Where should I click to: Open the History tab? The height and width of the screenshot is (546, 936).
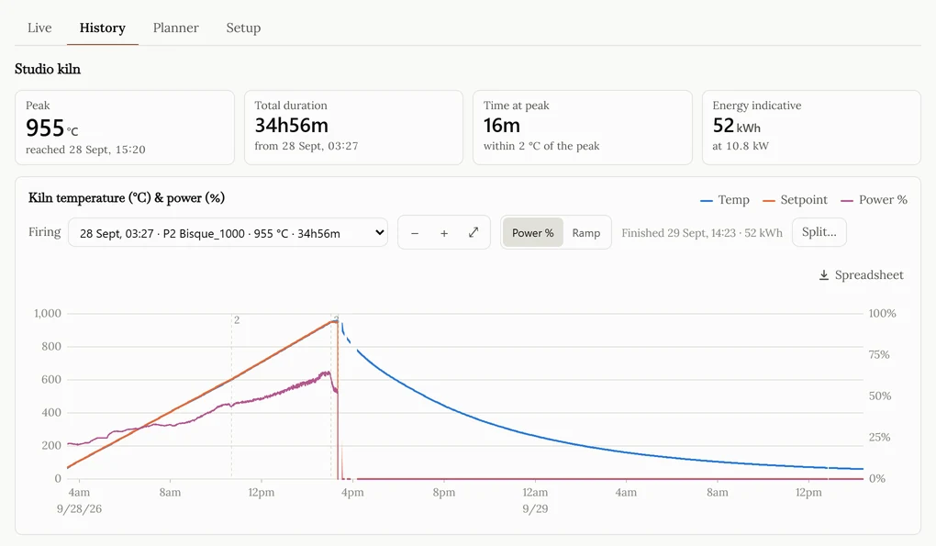pos(103,28)
